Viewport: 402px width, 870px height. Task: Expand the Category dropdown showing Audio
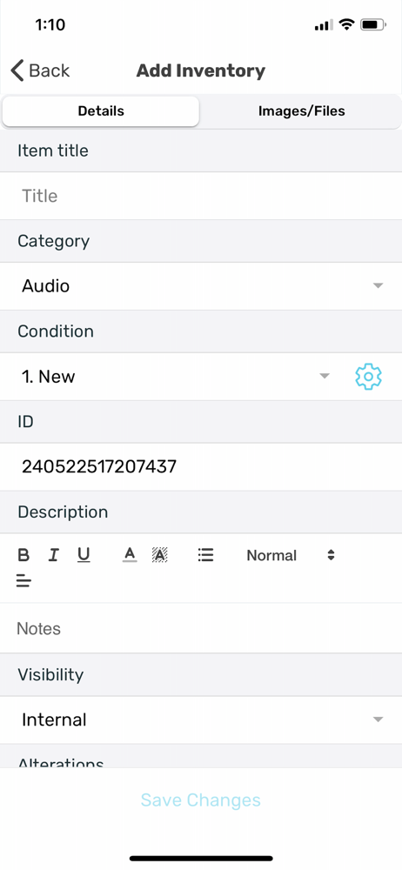point(201,286)
